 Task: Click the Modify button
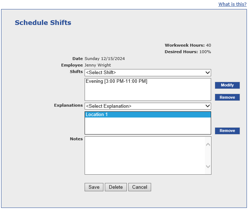coord(227,85)
